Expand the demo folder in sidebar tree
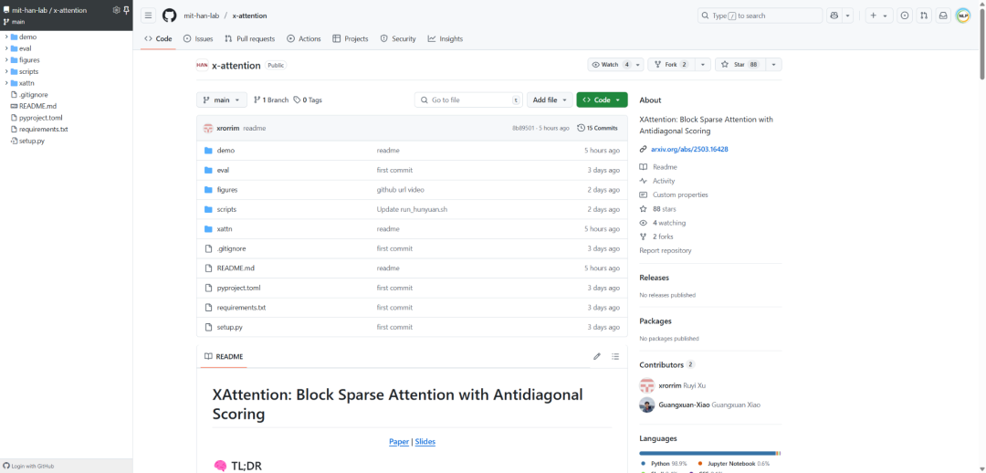The height and width of the screenshot is (473, 986). click(x=6, y=37)
